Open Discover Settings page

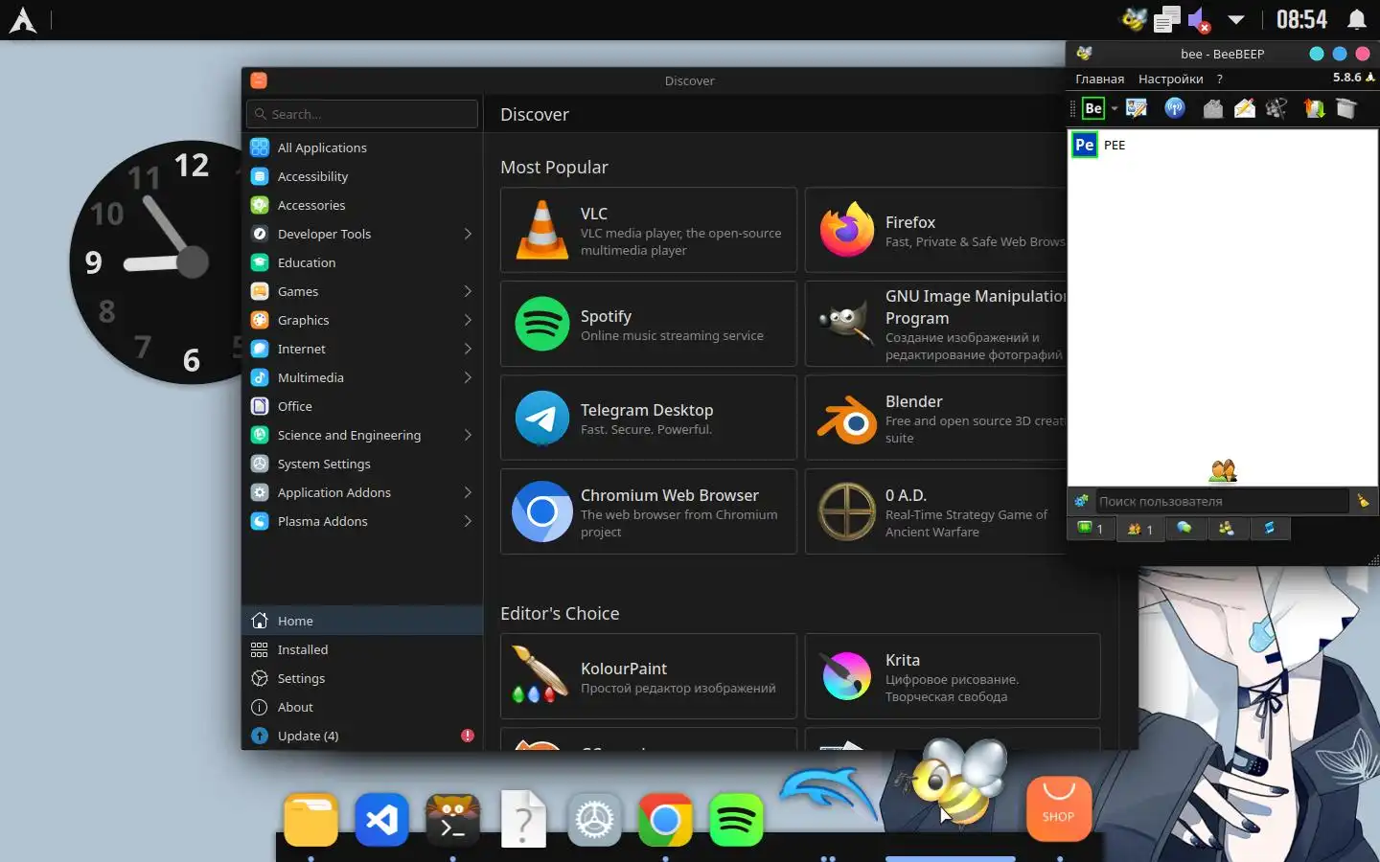click(362, 678)
